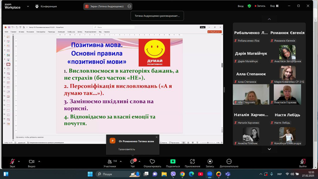The height and width of the screenshot is (179, 318).
Task: Open Viber from the taskbar
Action: (173, 174)
